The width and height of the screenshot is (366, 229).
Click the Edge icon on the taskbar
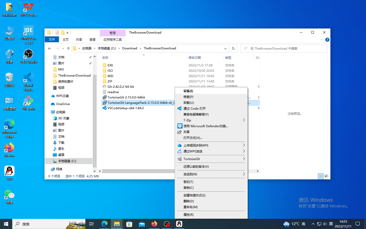pos(104,224)
